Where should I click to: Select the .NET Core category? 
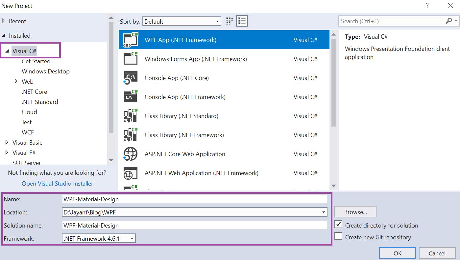click(x=34, y=92)
